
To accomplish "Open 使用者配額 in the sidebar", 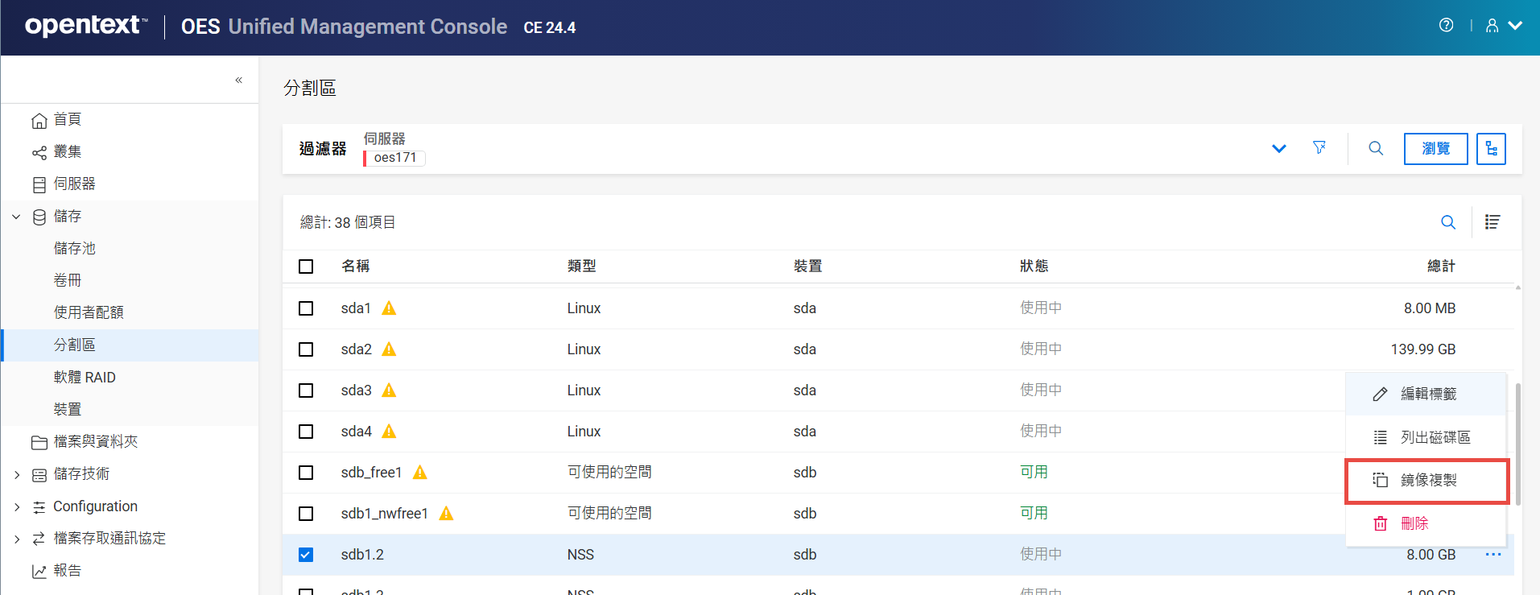I will pyautogui.click(x=89, y=313).
